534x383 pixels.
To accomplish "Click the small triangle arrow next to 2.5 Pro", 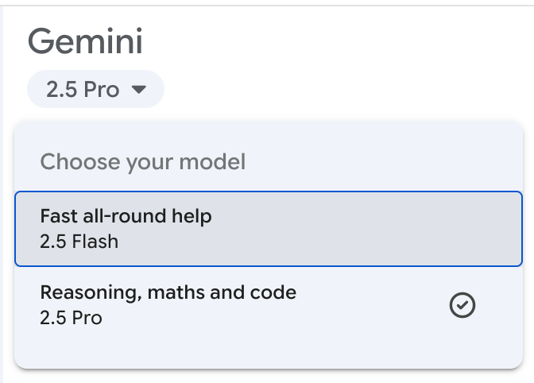I will 139,90.
